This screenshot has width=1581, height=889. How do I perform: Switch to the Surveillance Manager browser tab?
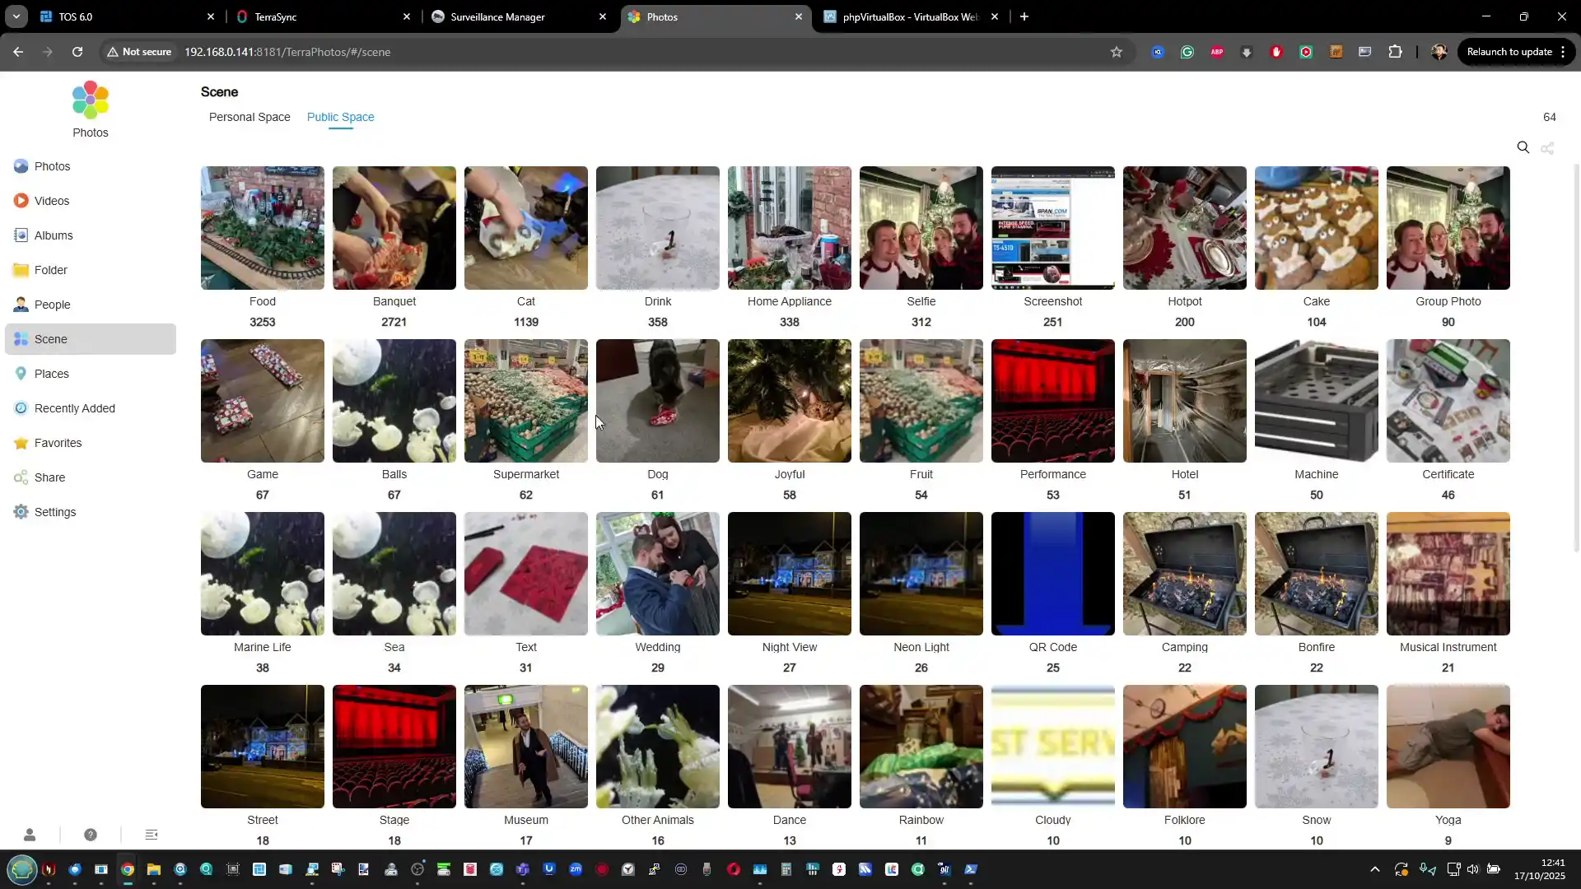(497, 16)
